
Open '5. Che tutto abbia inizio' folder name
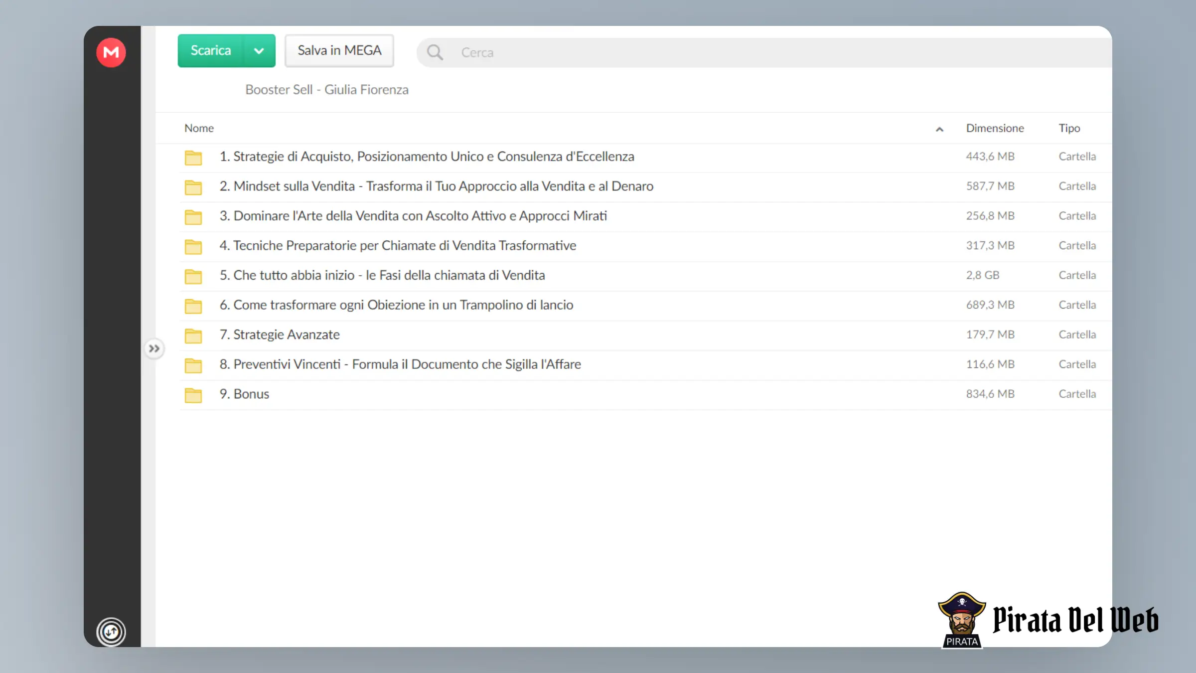tap(382, 275)
